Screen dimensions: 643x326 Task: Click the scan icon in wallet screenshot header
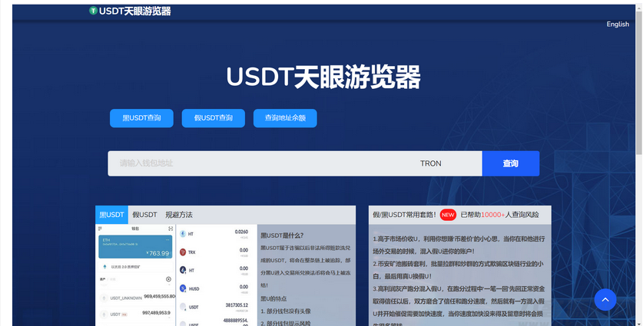(x=171, y=229)
